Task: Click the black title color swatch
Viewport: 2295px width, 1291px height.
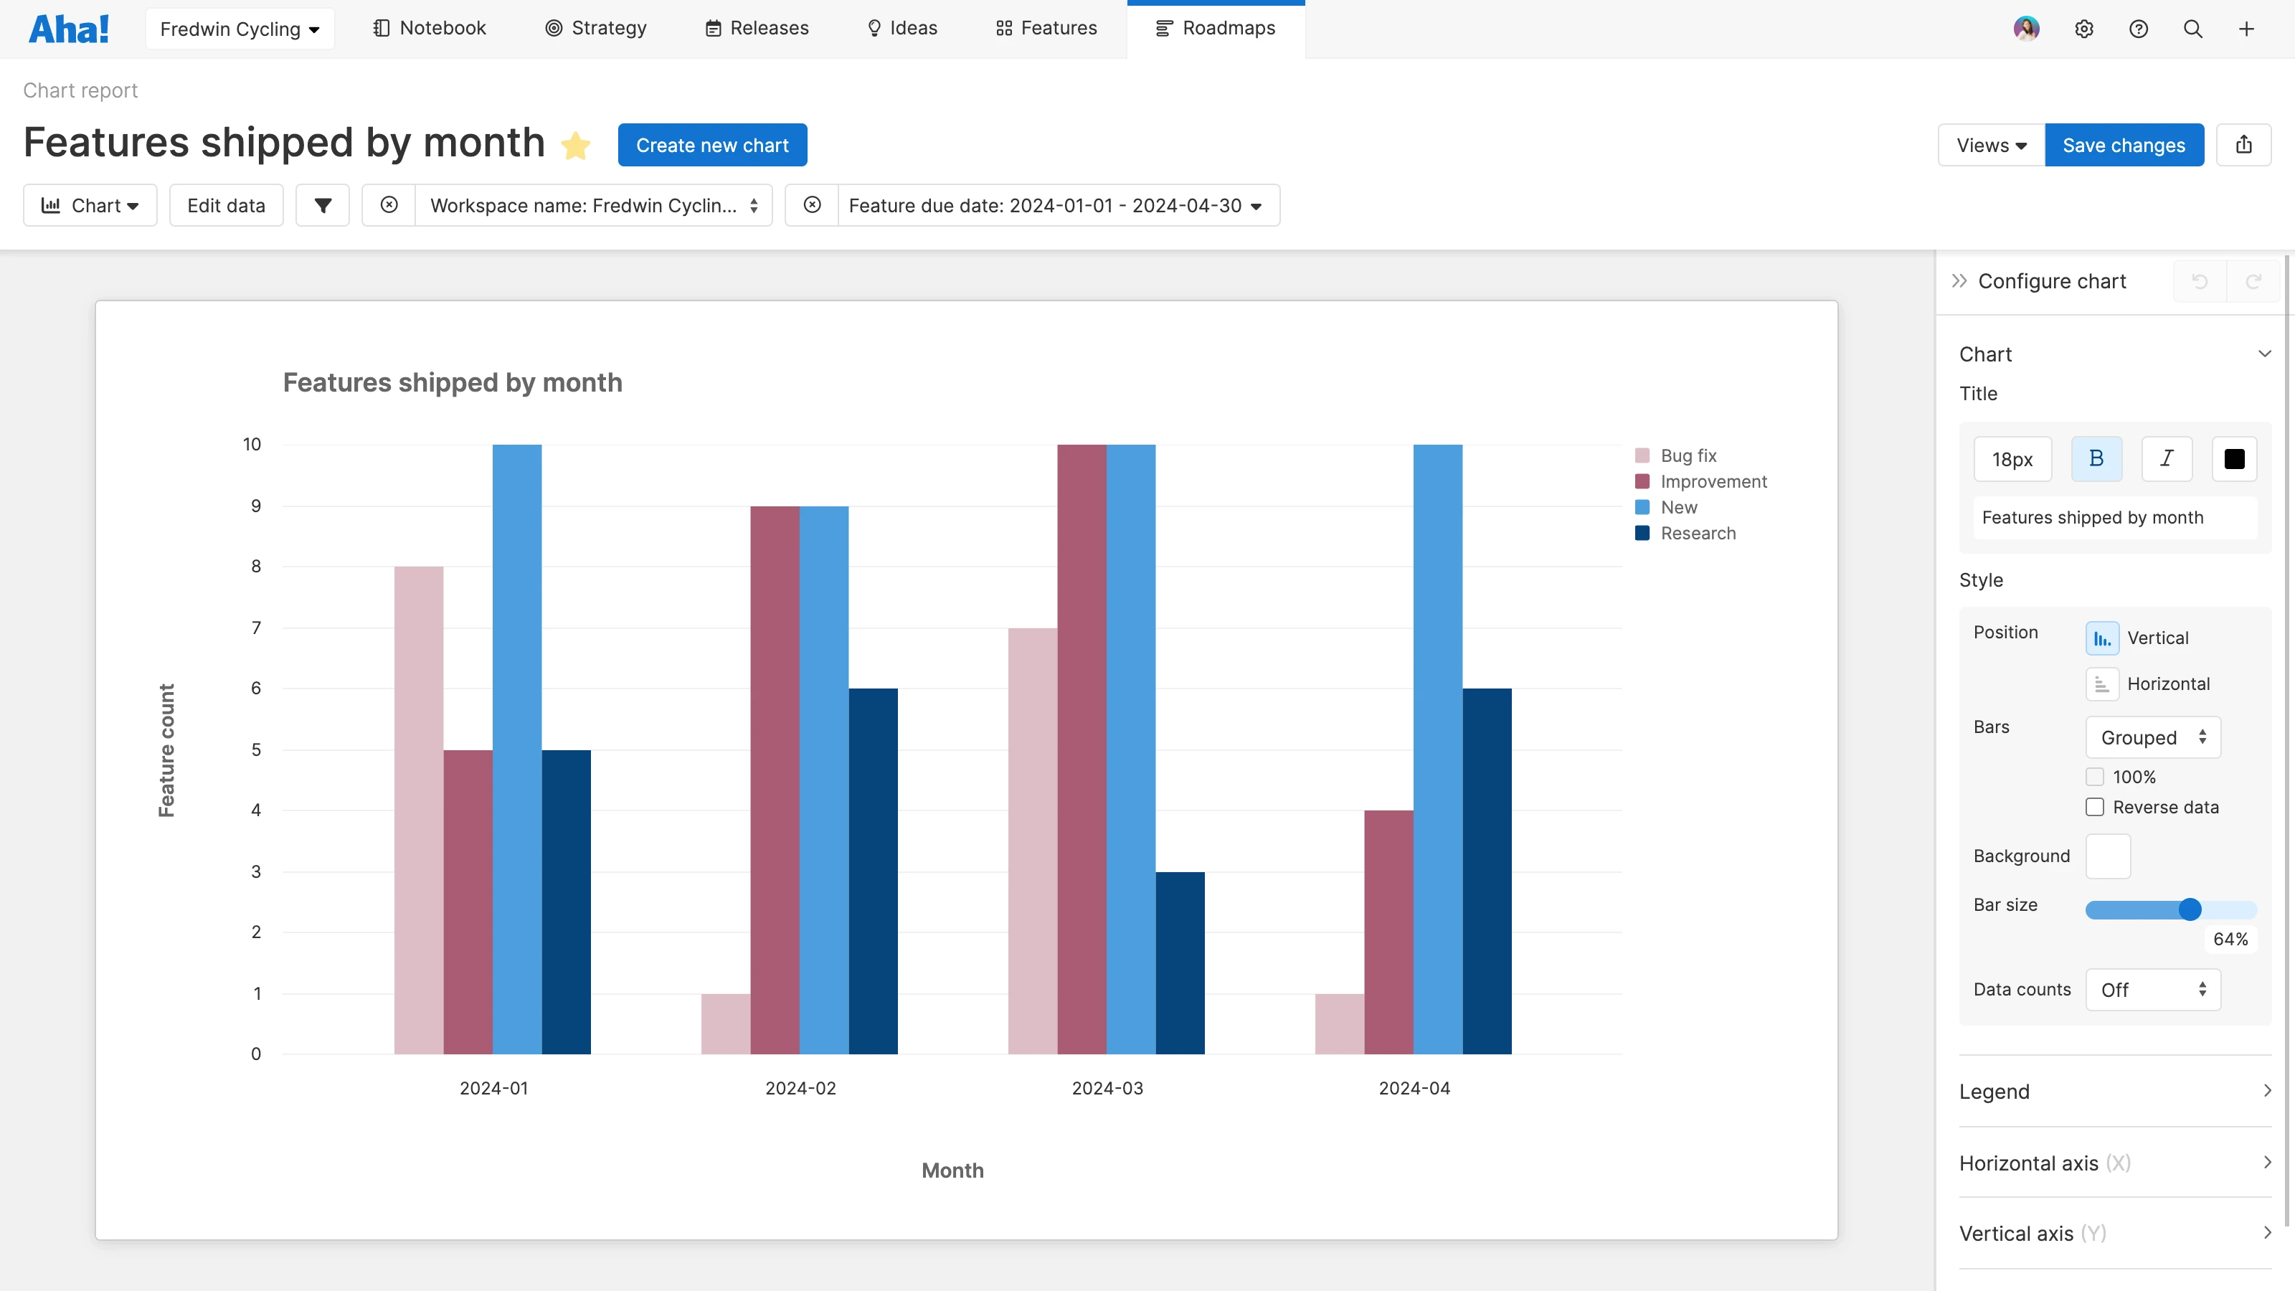Action: coord(2233,459)
